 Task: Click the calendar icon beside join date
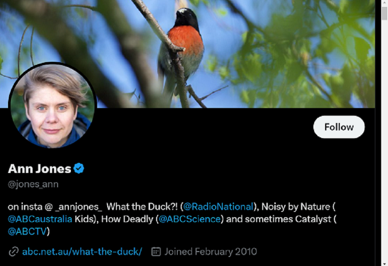(156, 252)
